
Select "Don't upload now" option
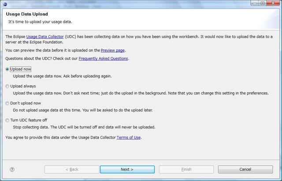(x=7, y=103)
